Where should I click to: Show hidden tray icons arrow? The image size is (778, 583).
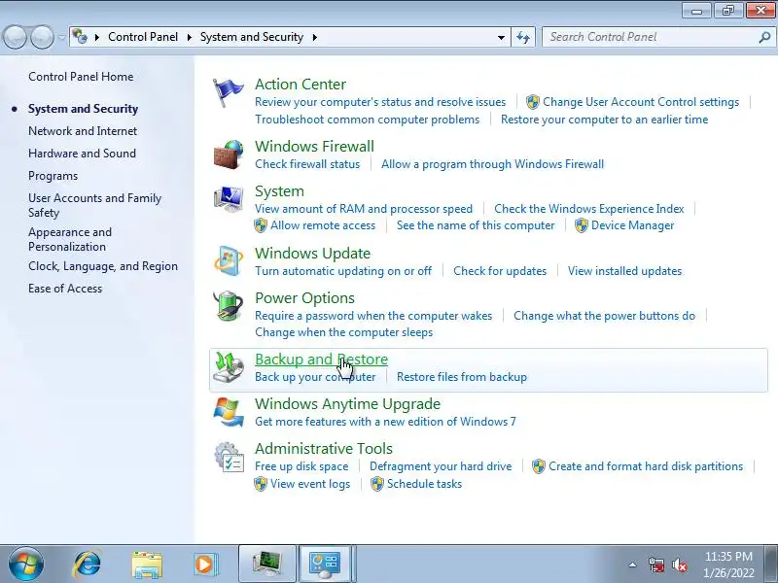pyautogui.click(x=633, y=565)
